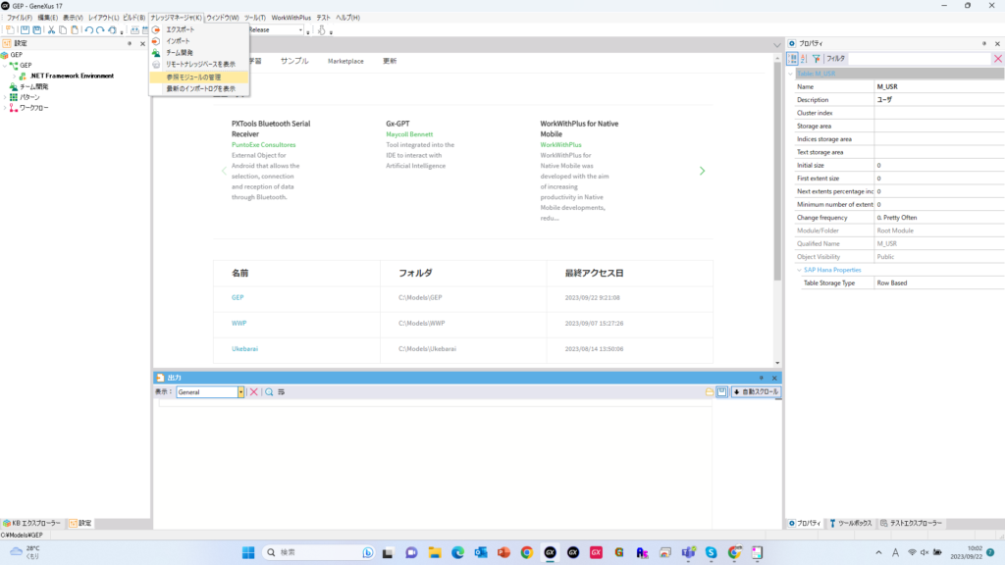Viewport: 1005px width, 565px height.
Task: Click the Marketplace link on the start page
Action: point(345,61)
